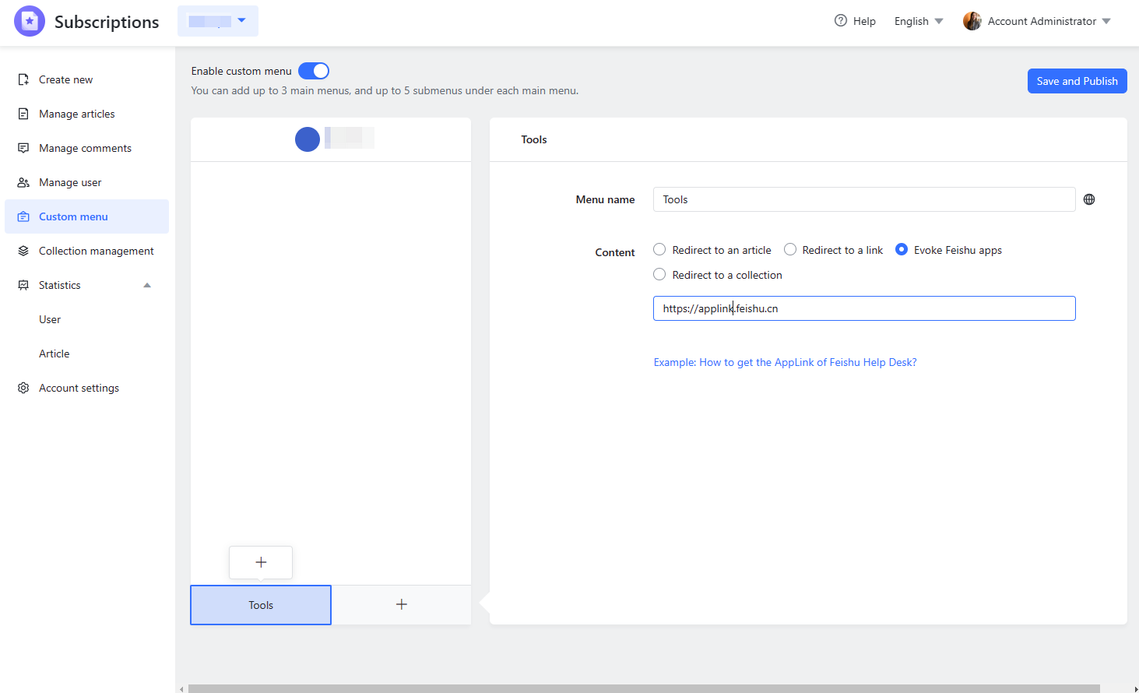Click the Save and Publish button
This screenshot has height=693, width=1139.
[1077, 80]
